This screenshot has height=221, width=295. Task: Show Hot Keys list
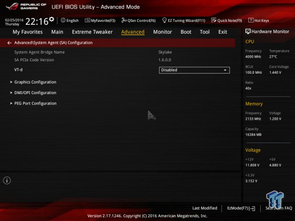click(262, 20)
